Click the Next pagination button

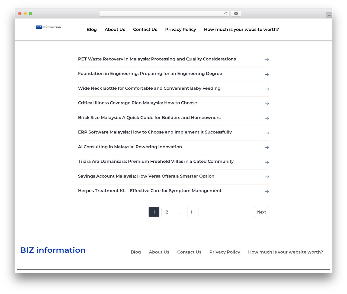(261, 212)
